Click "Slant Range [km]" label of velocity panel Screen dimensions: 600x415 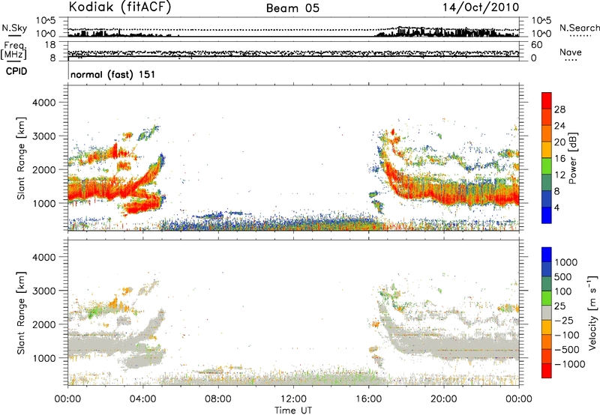coord(21,313)
